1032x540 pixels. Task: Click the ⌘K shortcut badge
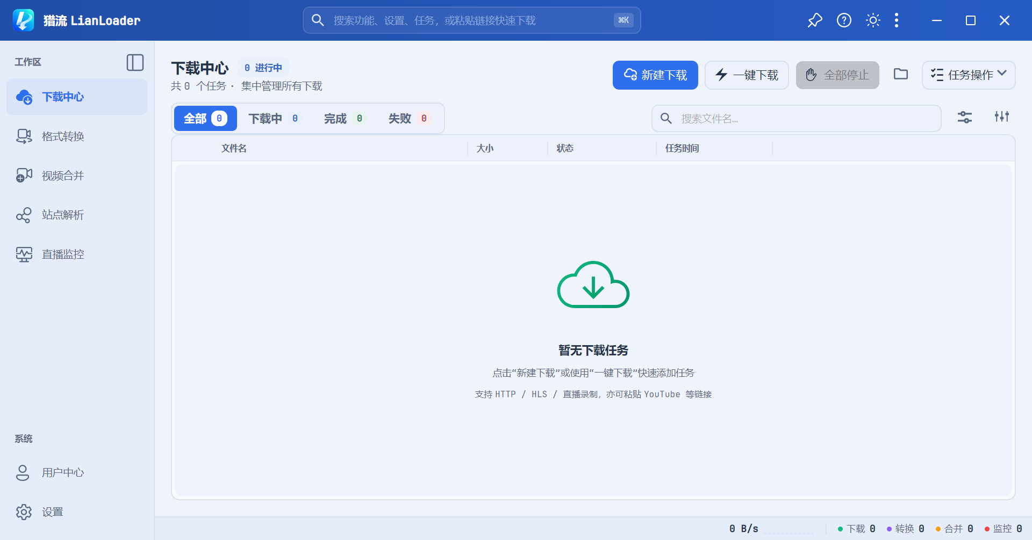click(623, 20)
